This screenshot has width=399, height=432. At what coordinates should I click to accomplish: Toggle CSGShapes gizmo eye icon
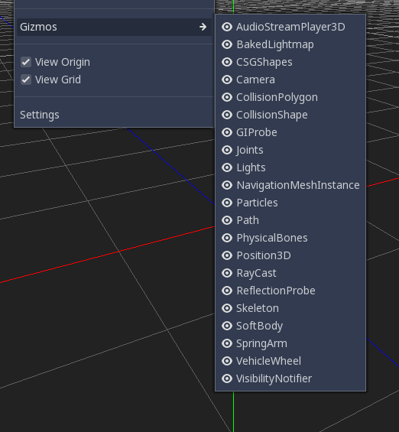[x=227, y=62]
